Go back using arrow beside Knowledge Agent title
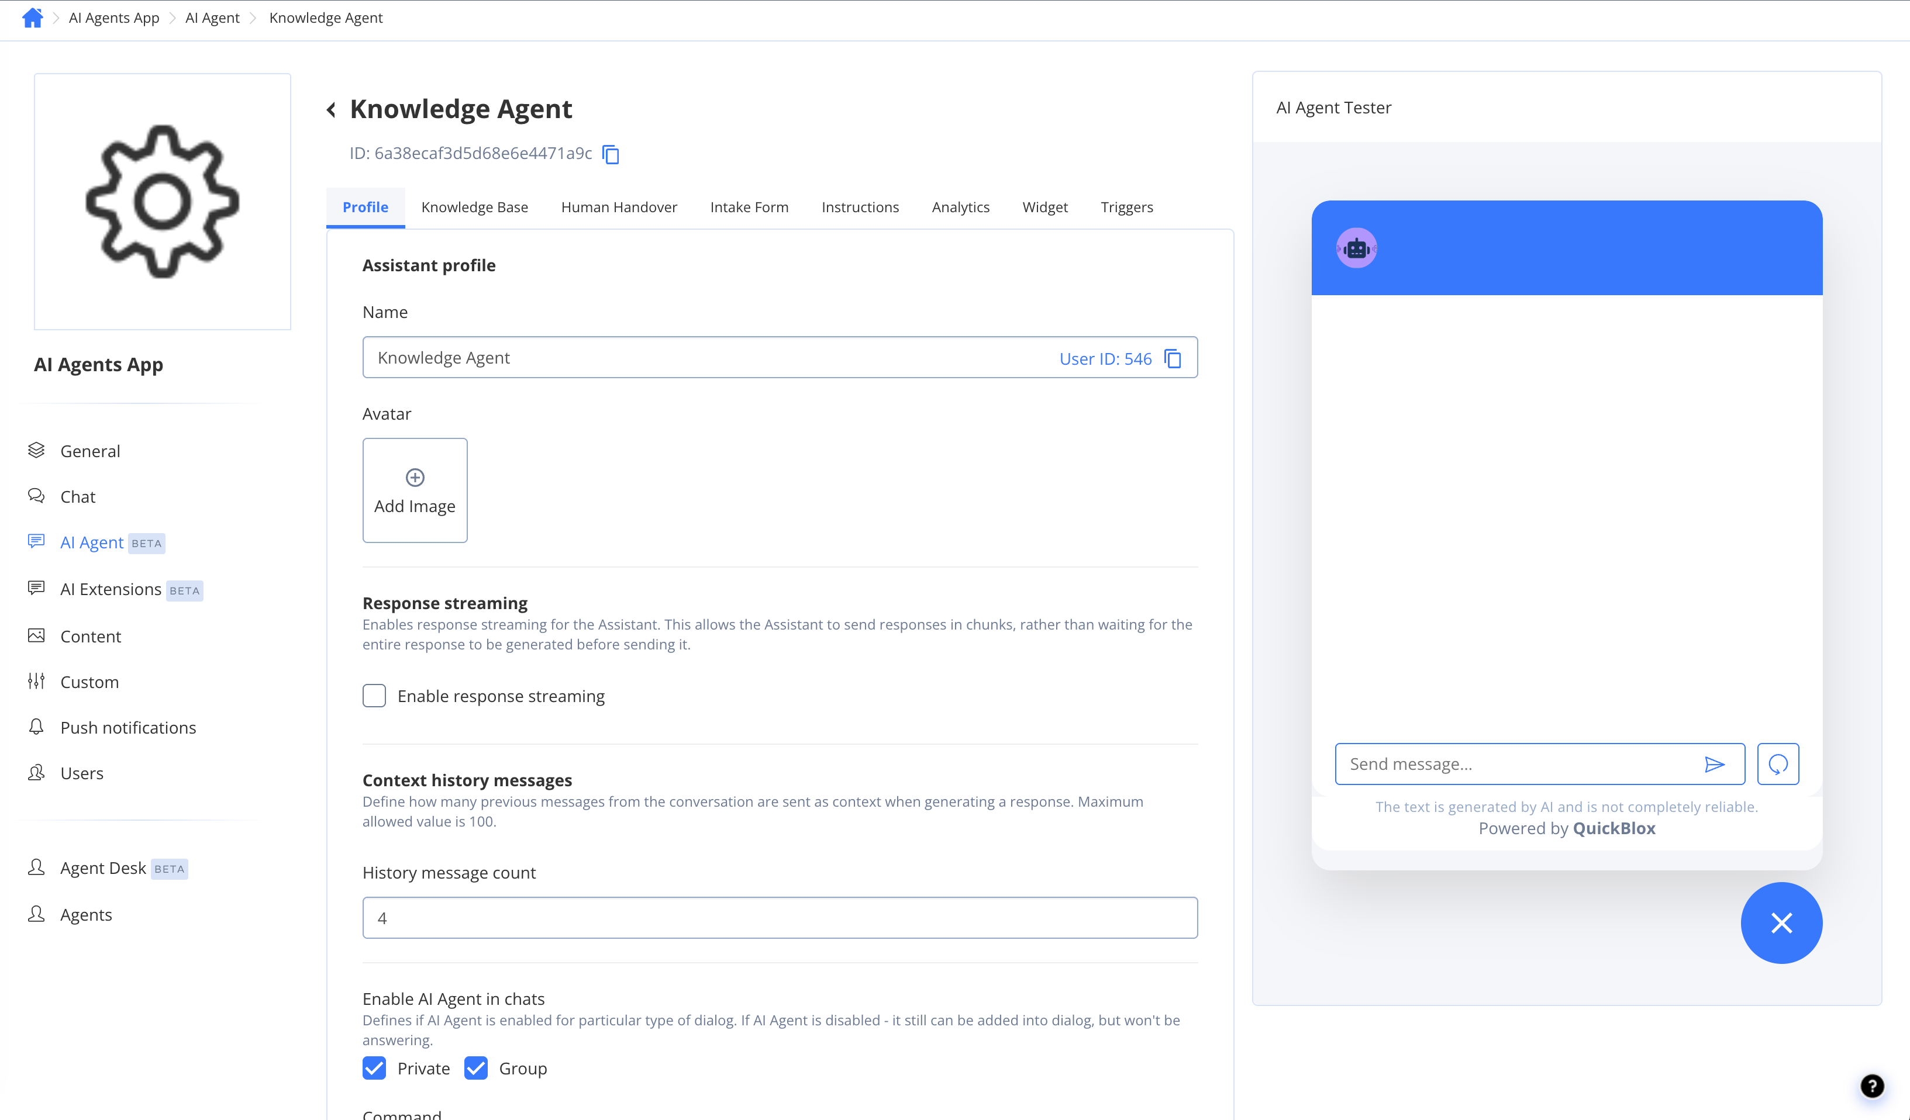 click(332, 110)
